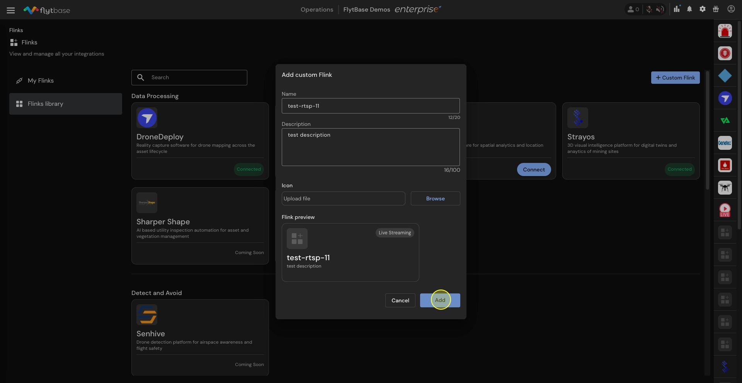Open the Genetec Flink in sidebar
Image resolution: width=742 pixels, height=383 pixels.
coord(725,143)
